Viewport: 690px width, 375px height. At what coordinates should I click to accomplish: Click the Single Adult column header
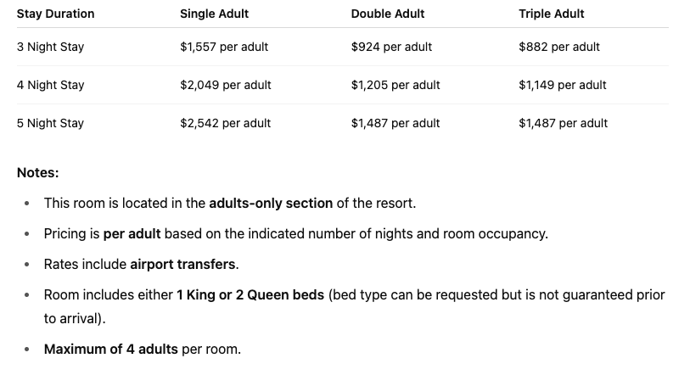pos(214,14)
